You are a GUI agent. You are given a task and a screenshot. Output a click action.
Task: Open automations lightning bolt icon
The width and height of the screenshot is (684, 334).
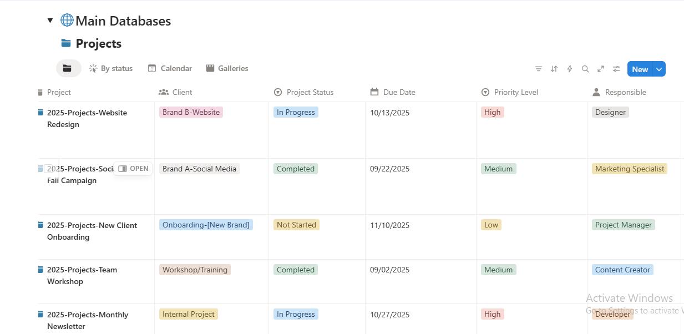point(569,69)
